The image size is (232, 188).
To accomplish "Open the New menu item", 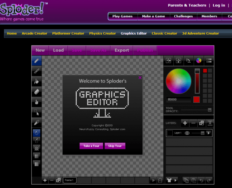I will click(x=40, y=50).
